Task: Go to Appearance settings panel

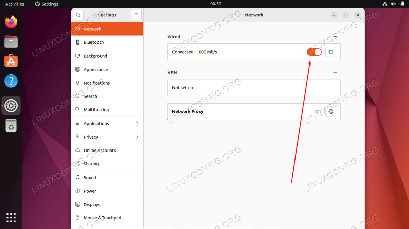Action: click(96, 69)
